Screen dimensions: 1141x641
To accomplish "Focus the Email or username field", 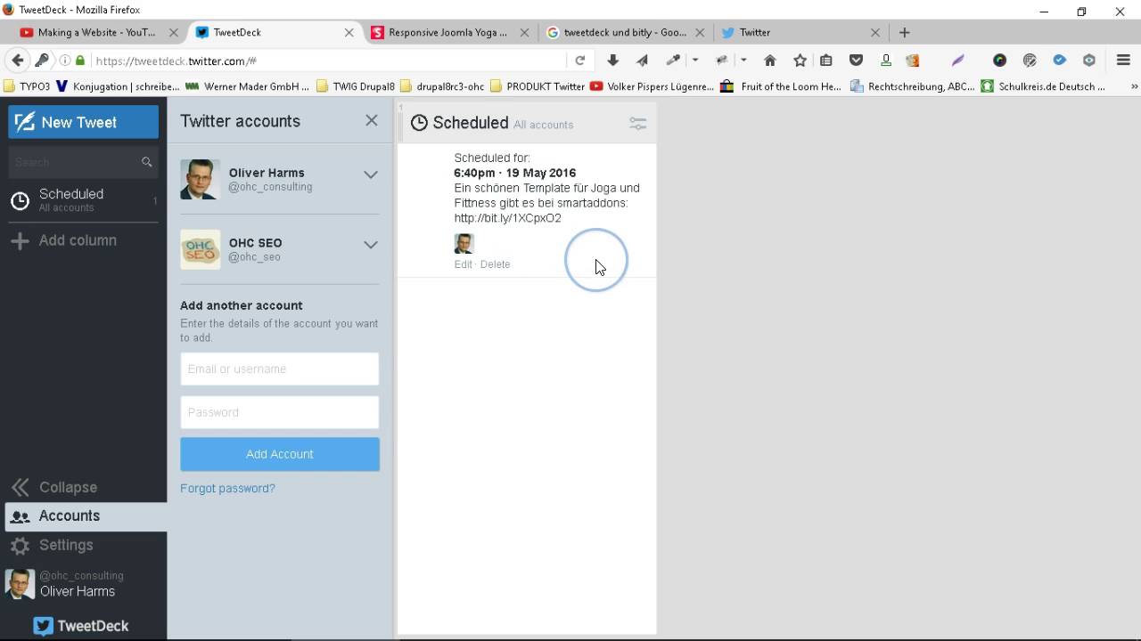I will tap(280, 369).
